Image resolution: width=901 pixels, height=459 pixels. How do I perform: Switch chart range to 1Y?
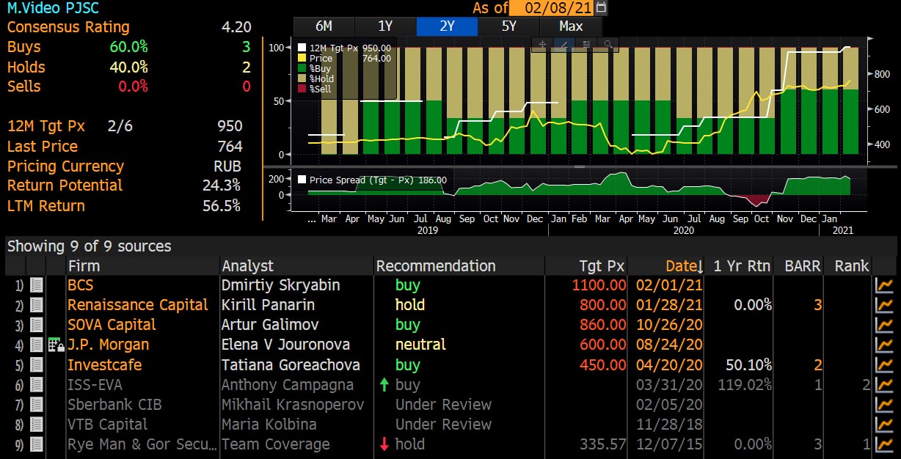(385, 26)
